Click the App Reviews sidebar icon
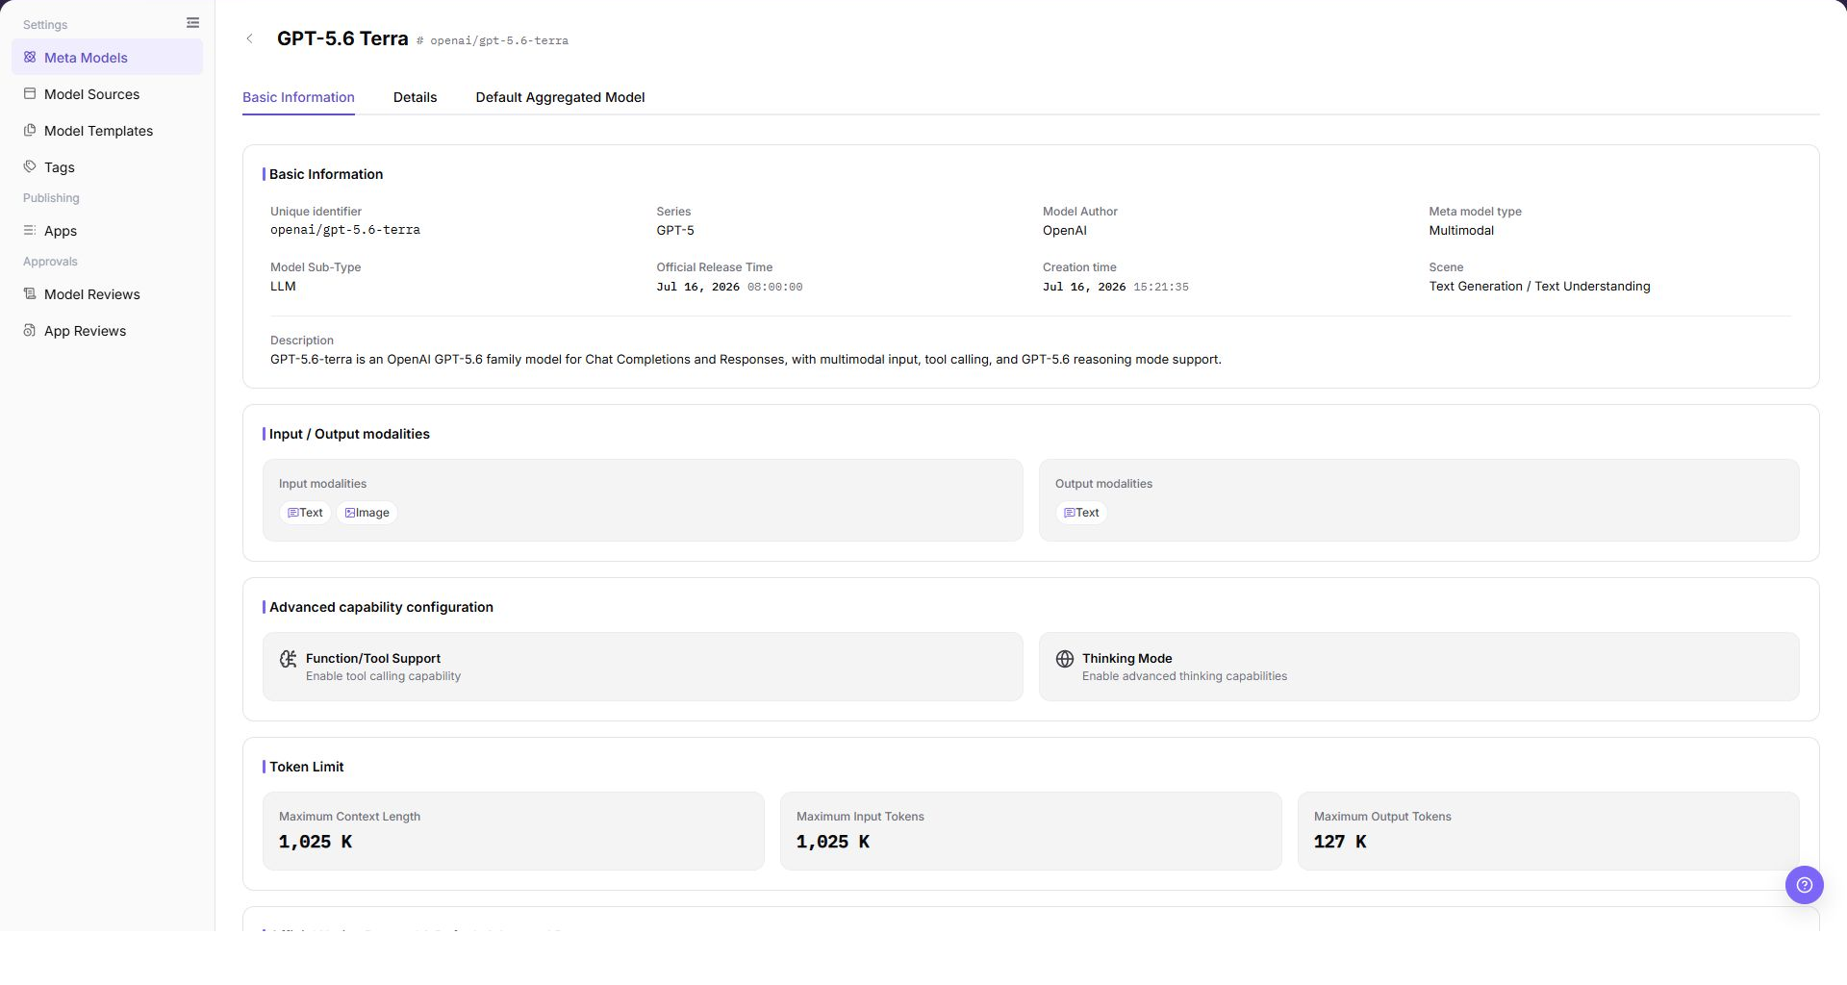The height and width of the screenshot is (985, 1847). click(30, 331)
